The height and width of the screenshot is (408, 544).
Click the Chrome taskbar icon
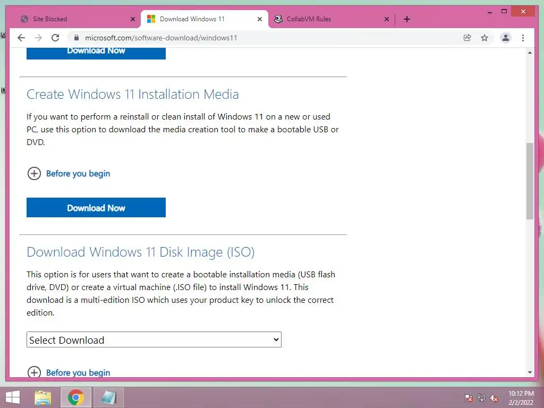tap(76, 397)
